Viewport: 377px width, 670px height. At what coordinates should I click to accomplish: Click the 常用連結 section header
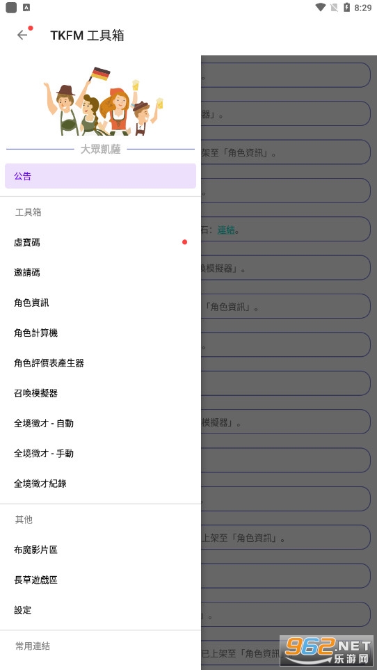click(33, 646)
